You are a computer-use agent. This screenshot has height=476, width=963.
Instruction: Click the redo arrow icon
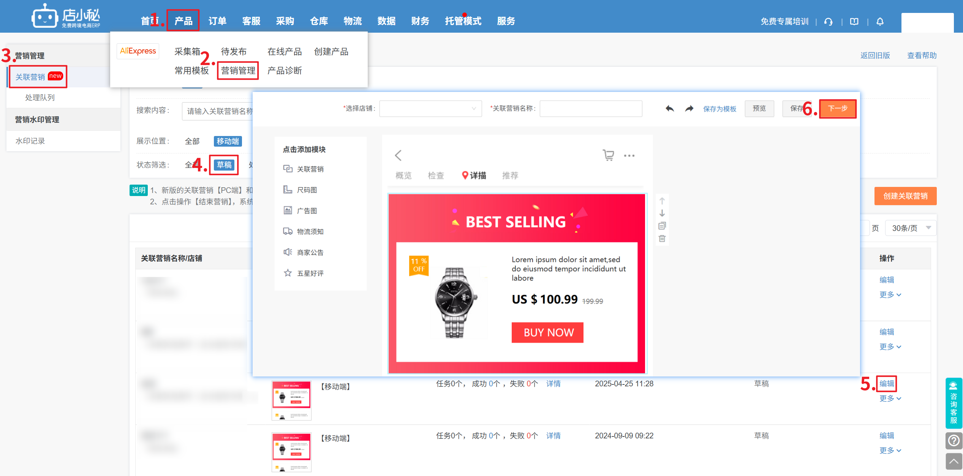[x=689, y=109]
